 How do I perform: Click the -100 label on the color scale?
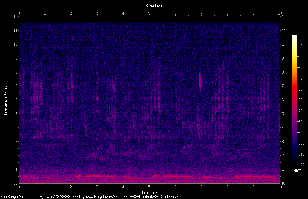pyautogui.click(x=300, y=143)
